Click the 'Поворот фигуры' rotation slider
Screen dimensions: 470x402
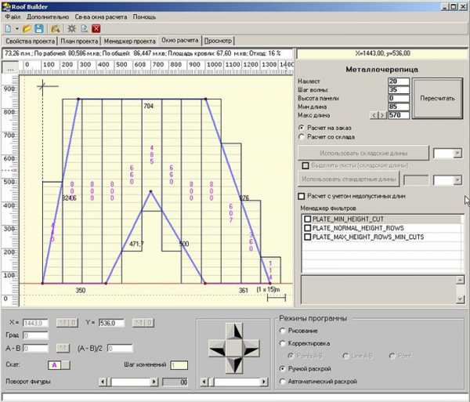[x=129, y=382]
